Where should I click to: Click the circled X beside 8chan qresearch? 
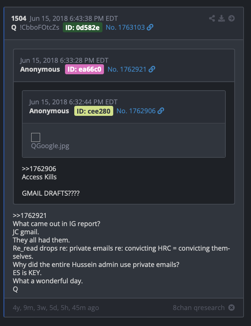(231, 307)
